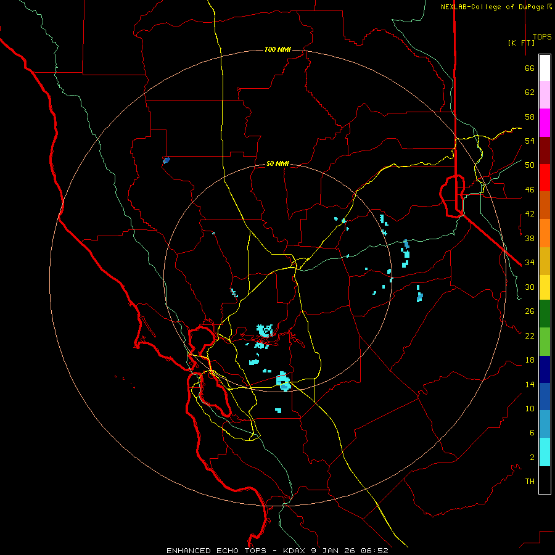Click the medium blue 10 K FT swatch
Screen dimensions: 555x555
[545, 397]
